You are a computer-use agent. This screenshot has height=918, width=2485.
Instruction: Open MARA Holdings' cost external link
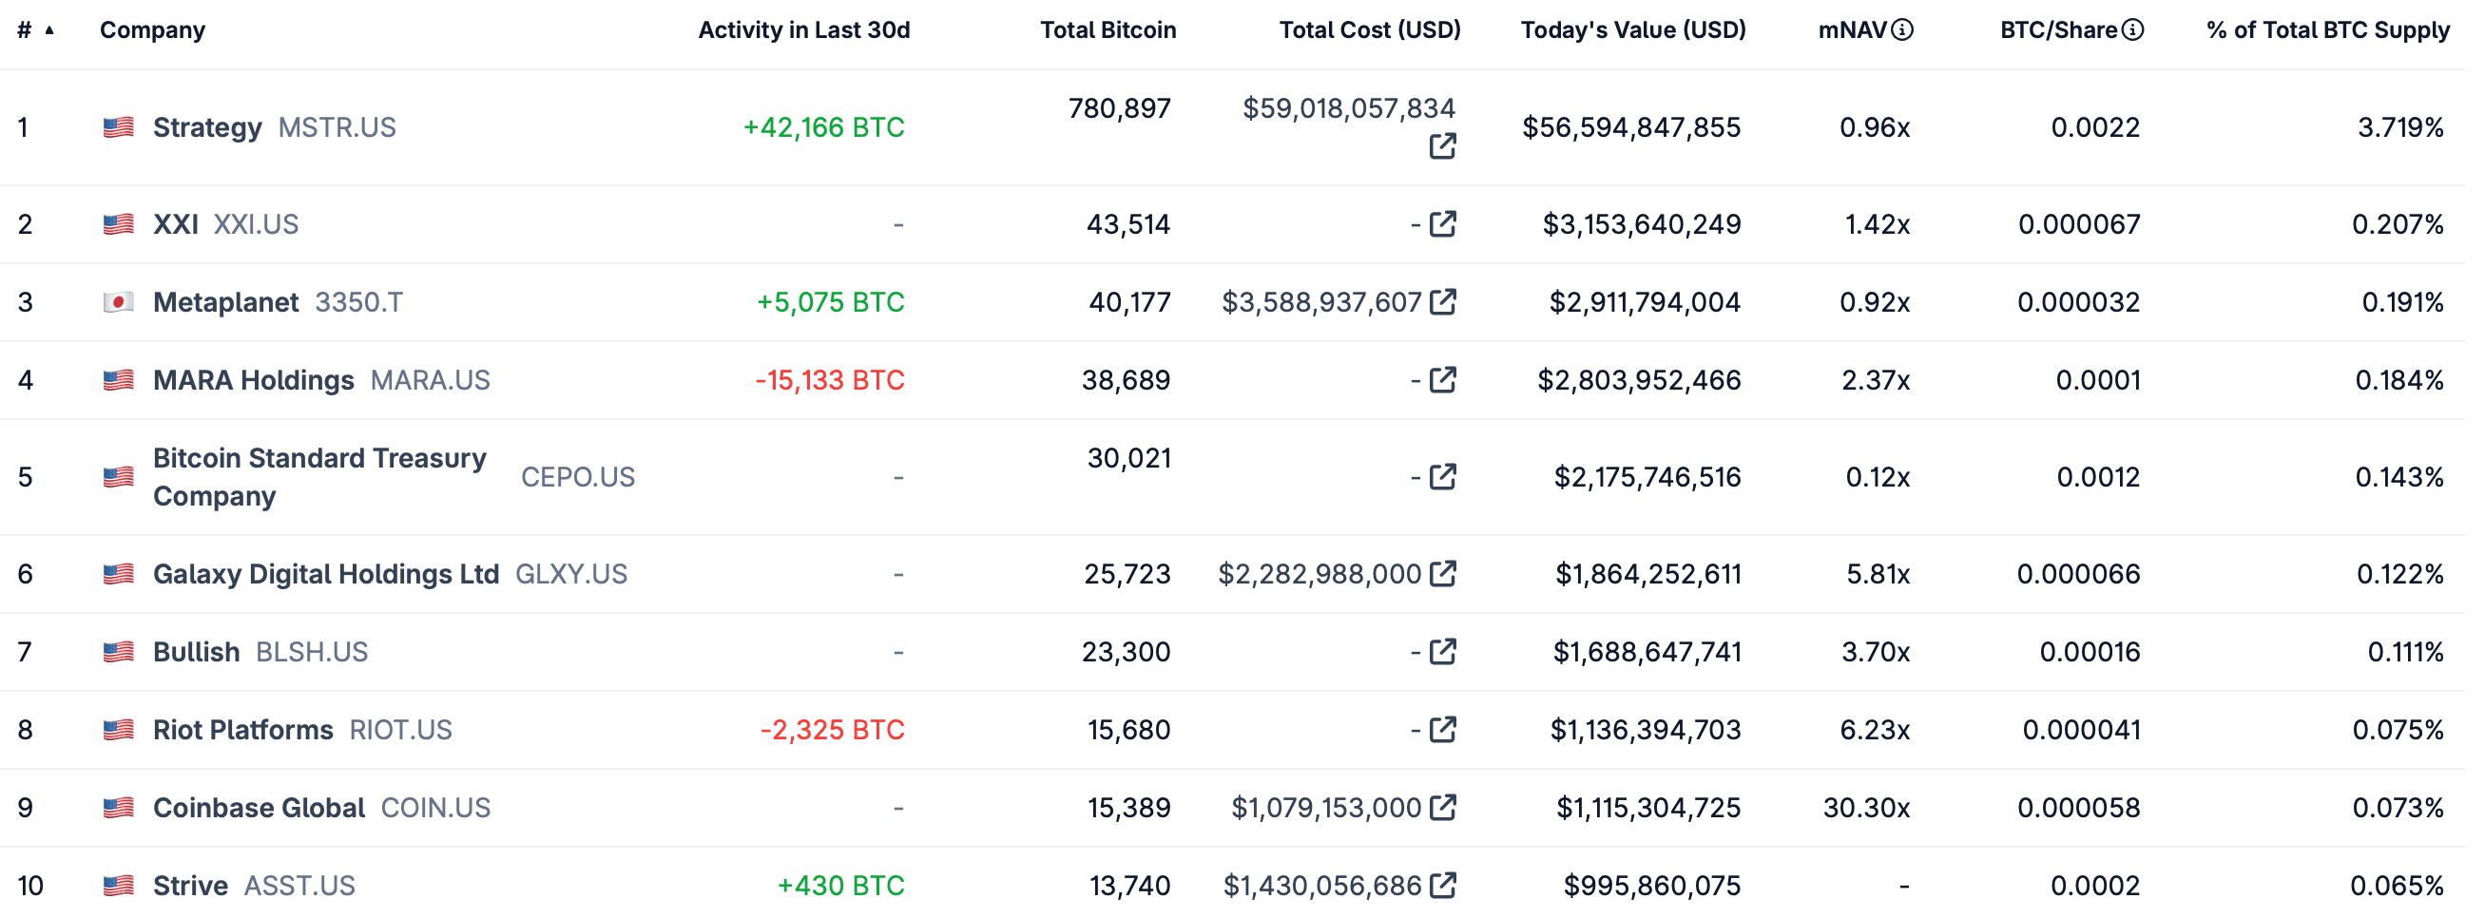point(1442,379)
